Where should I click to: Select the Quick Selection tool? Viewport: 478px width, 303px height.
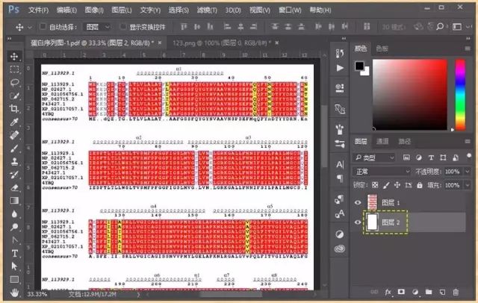[x=14, y=96]
